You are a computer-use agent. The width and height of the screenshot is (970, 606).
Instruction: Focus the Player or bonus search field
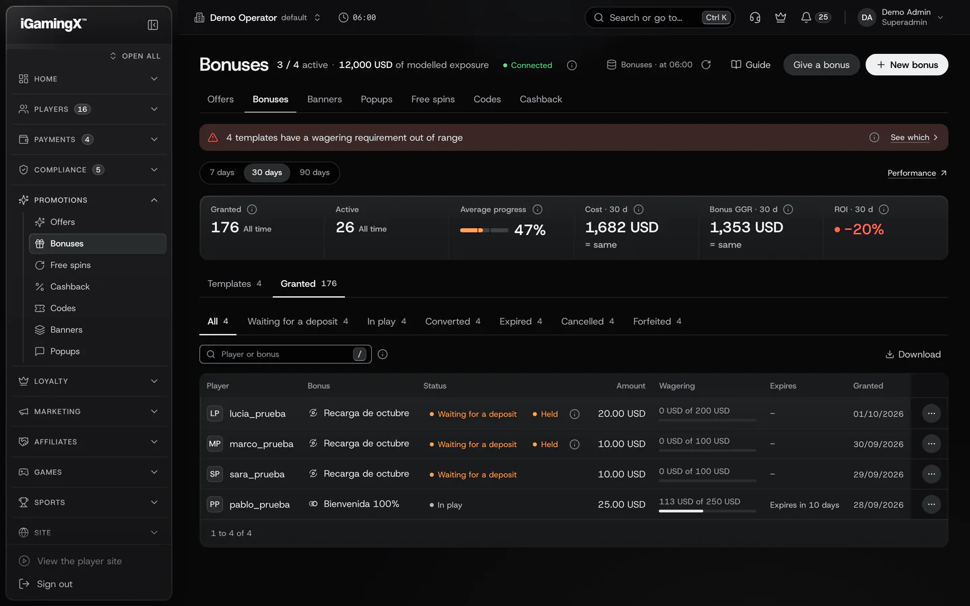pyautogui.click(x=286, y=354)
